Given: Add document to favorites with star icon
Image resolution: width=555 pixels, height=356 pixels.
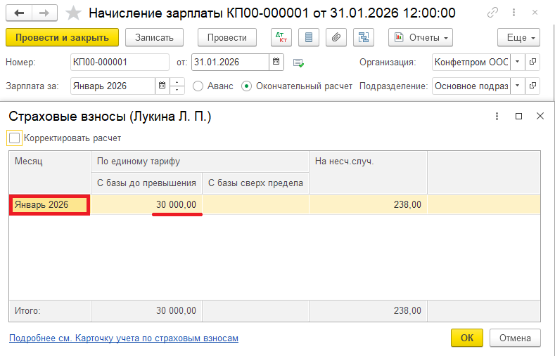Looking at the screenshot, I should 74,13.
